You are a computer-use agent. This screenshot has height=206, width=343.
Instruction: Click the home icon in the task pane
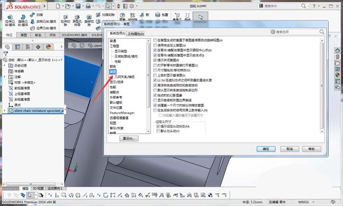(337, 50)
